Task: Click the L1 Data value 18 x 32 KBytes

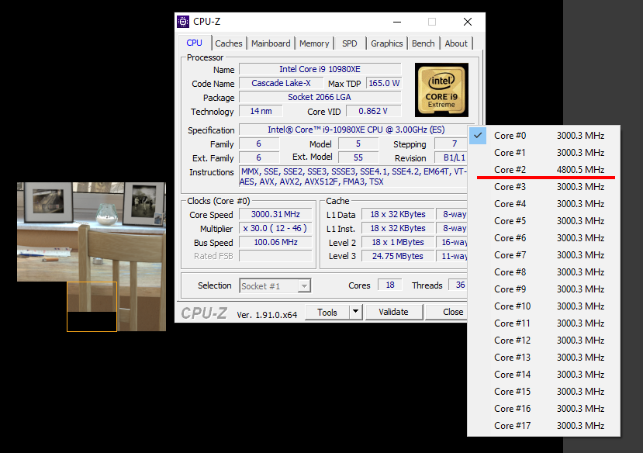Action: [x=398, y=214]
